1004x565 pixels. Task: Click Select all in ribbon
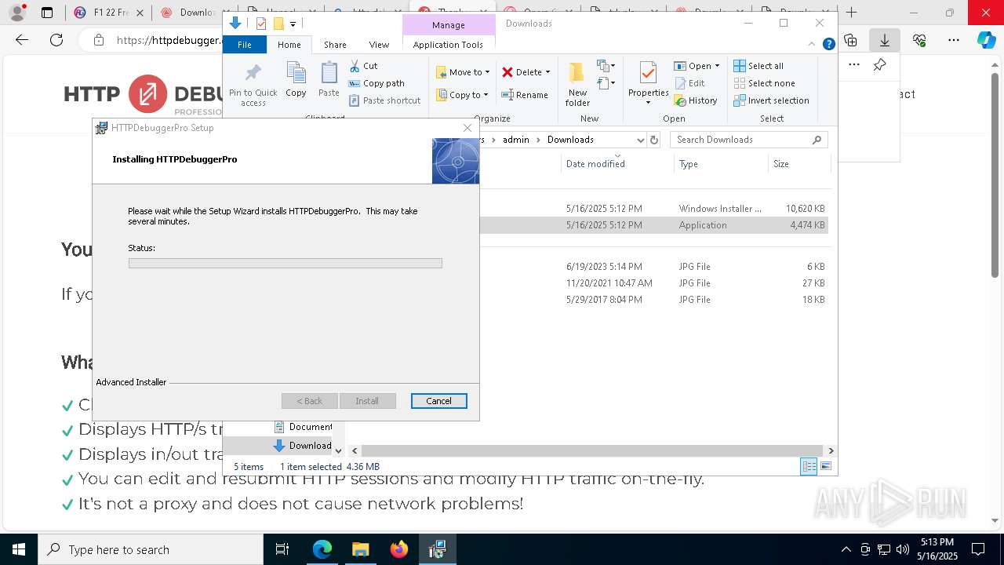[758, 66]
